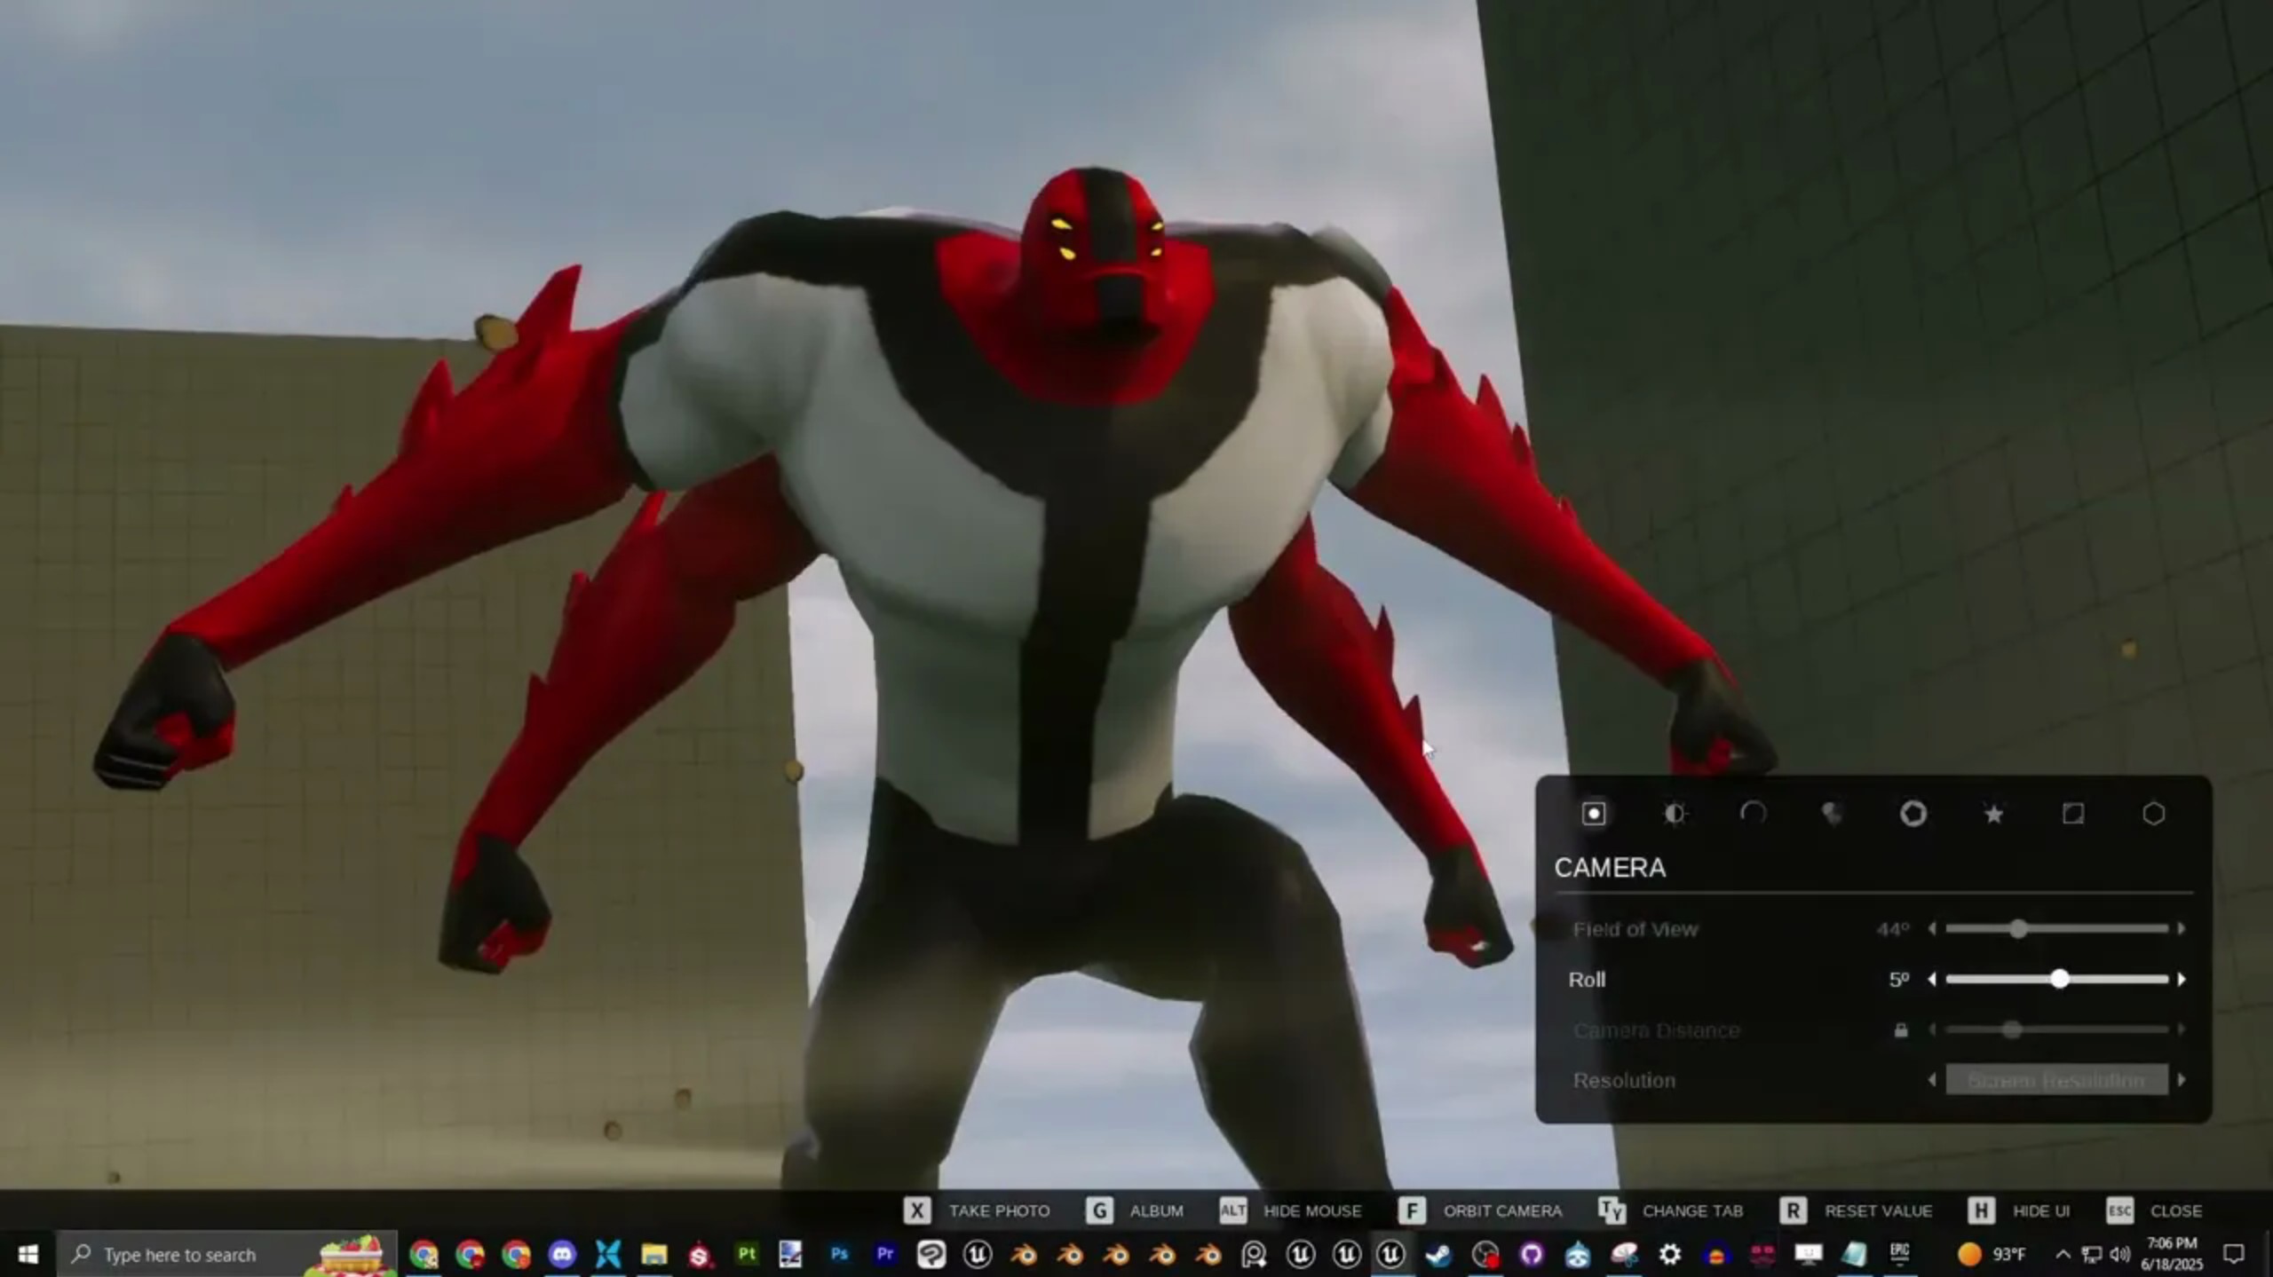Click the 5° Roll value
The height and width of the screenshot is (1277, 2273).
[x=1899, y=980]
